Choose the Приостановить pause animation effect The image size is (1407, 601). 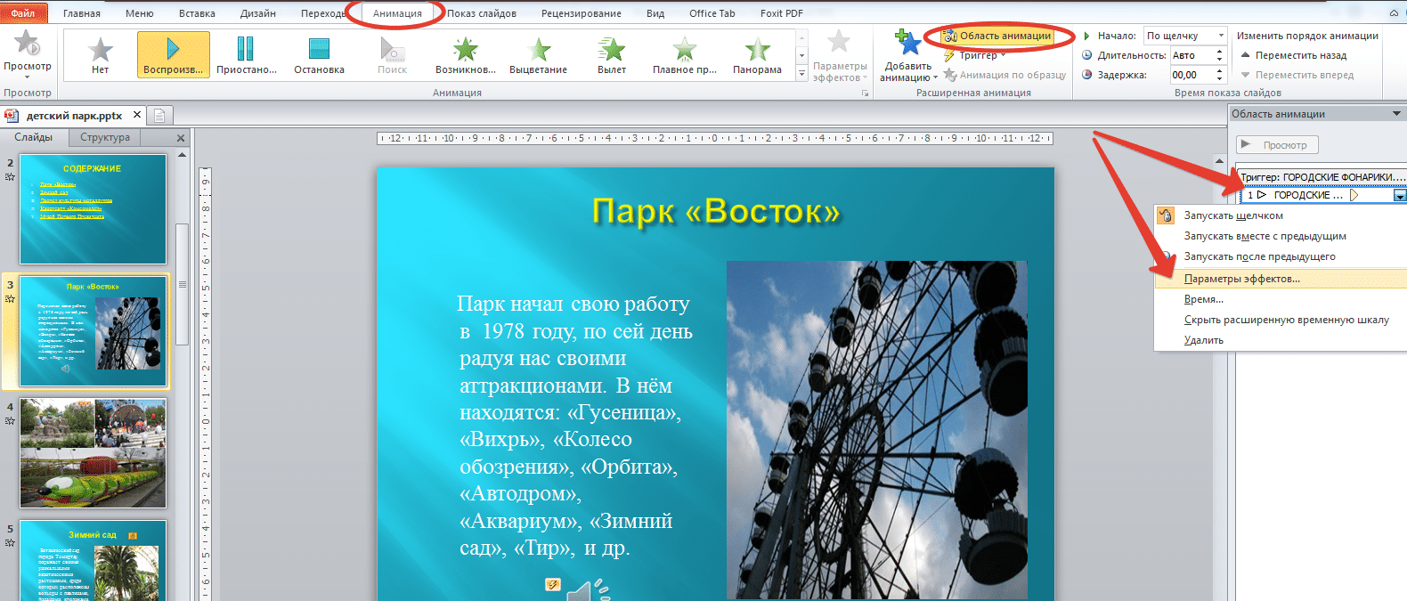point(247,54)
